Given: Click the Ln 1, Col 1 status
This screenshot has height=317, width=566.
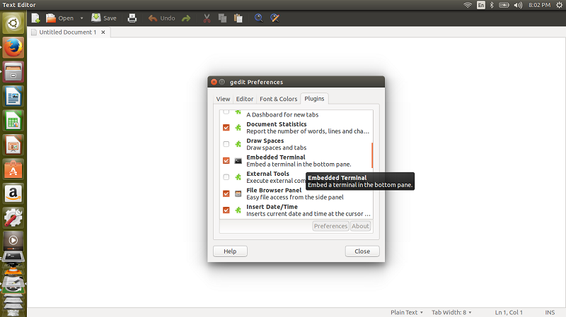Looking at the screenshot, I should point(509,312).
